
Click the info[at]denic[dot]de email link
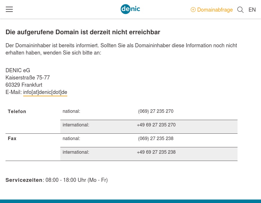(45, 92)
